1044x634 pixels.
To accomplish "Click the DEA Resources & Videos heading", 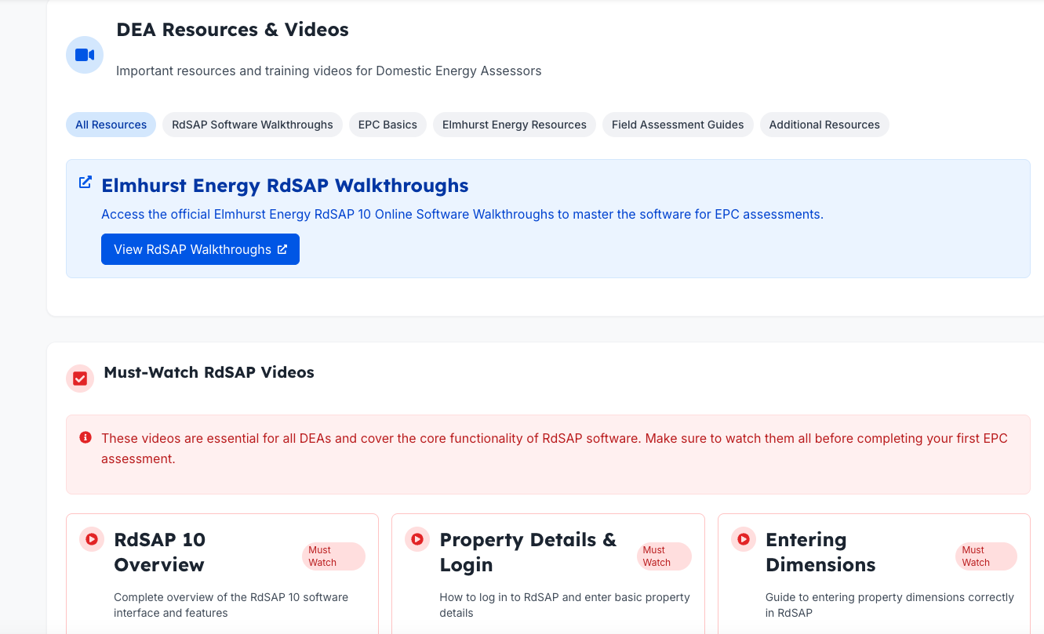I will [232, 30].
